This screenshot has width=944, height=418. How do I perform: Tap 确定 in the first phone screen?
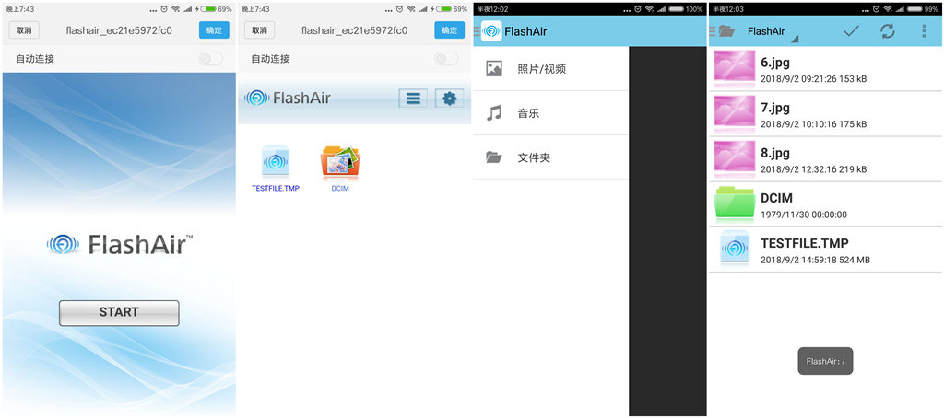214,30
